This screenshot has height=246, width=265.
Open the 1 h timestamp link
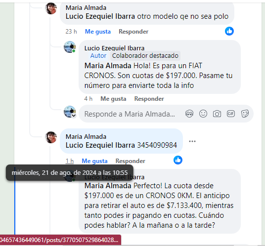point(69,161)
